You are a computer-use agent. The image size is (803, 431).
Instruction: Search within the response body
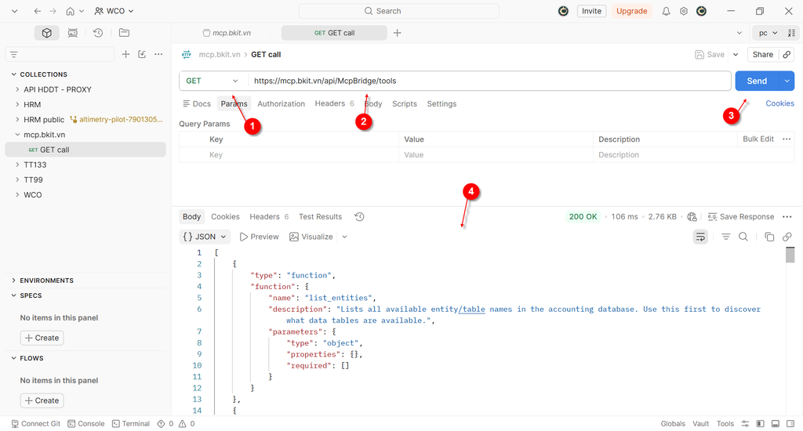coord(743,237)
